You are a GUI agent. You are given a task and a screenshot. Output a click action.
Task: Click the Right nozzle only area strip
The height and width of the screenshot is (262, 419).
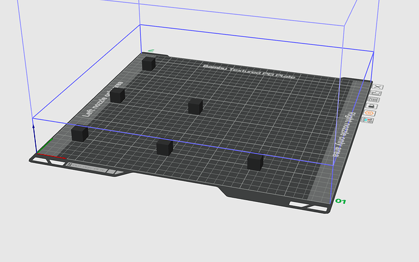point(344,134)
